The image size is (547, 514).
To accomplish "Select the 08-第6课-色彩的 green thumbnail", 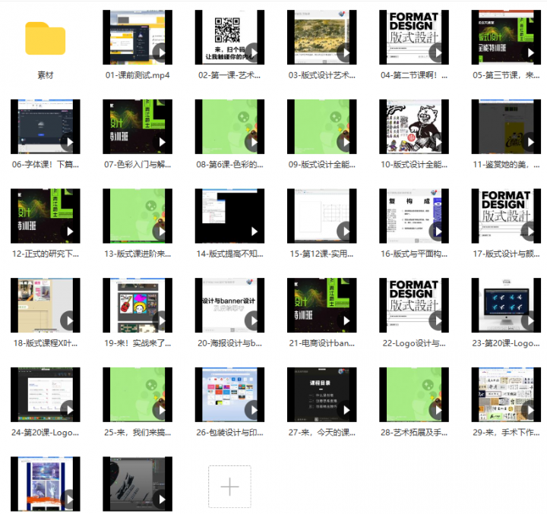I will click(x=229, y=127).
